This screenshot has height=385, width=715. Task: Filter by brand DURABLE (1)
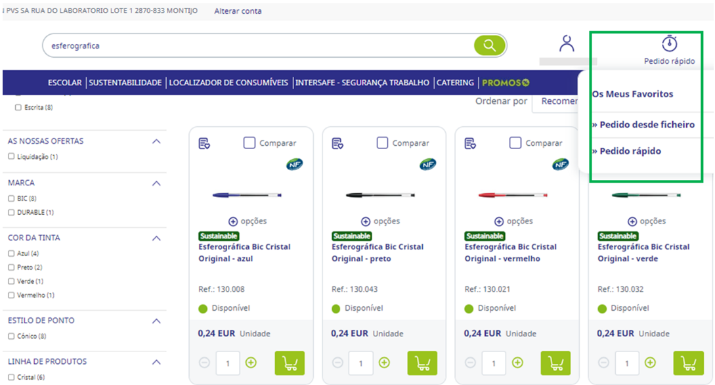point(11,212)
